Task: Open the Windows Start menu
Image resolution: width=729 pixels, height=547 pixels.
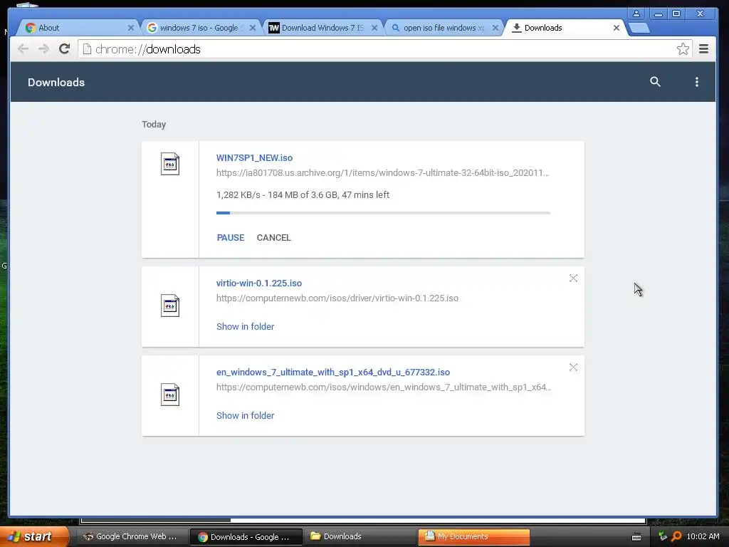Action: [x=33, y=537]
